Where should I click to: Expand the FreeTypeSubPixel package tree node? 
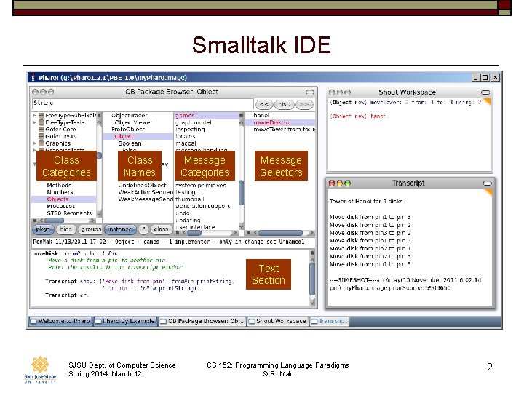coord(34,116)
